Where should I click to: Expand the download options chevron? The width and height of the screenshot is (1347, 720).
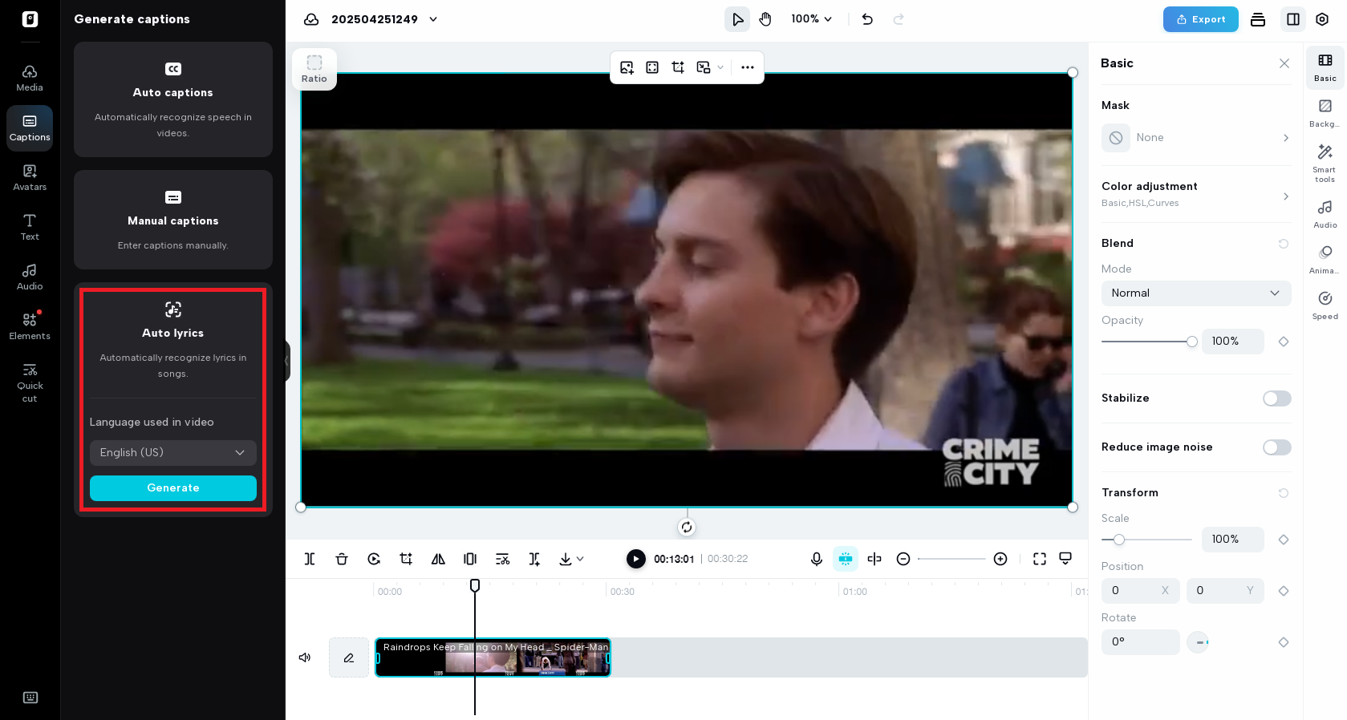580,559
